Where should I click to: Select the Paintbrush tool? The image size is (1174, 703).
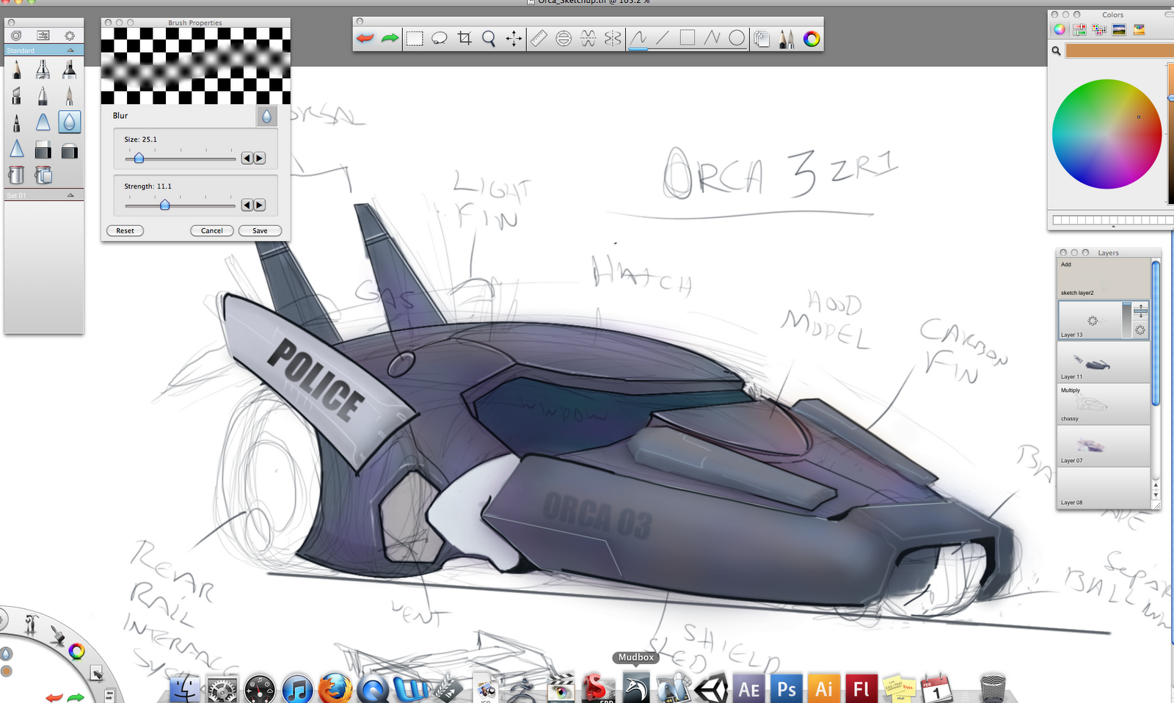coord(70,95)
